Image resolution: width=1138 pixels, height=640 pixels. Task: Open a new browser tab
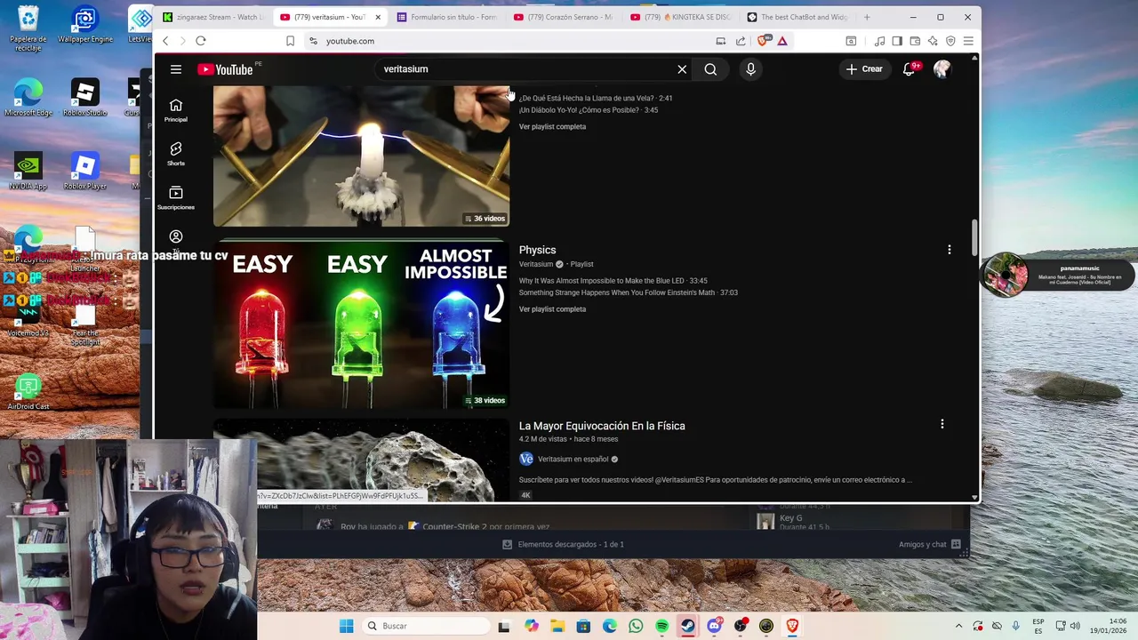coord(867,17)
